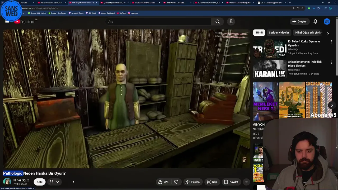The image size is (338, 190).
Task: Show next Shorts with right arrow
Action: click(x=332, y=105)
